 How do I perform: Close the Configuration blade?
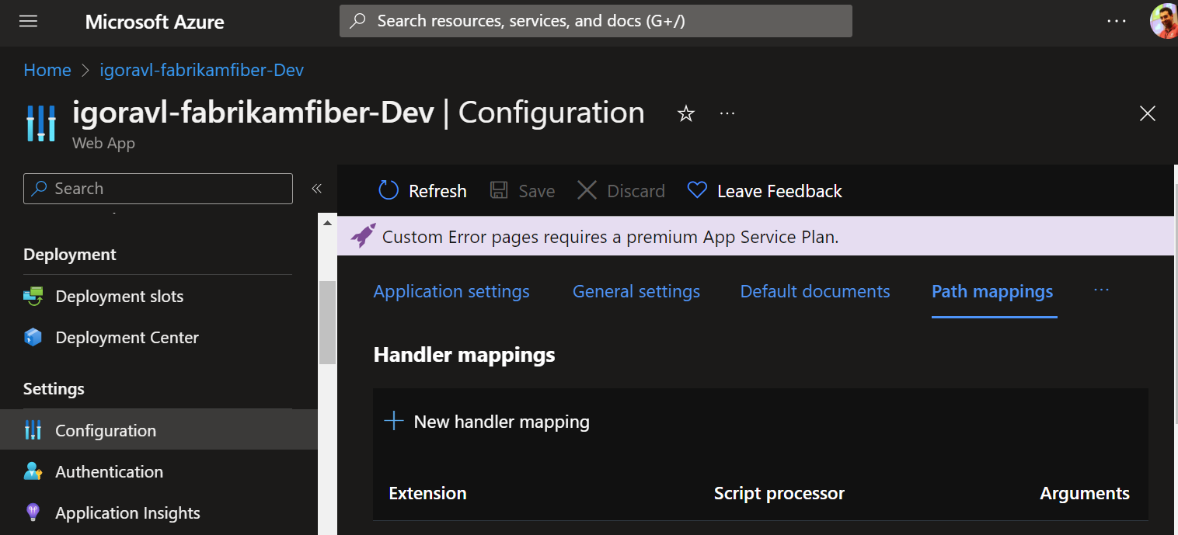[x=1147, y=113]
